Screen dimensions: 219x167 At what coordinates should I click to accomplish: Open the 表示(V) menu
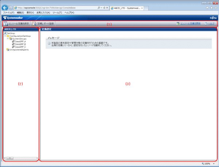pyautogui.click(x=30, y=12)
